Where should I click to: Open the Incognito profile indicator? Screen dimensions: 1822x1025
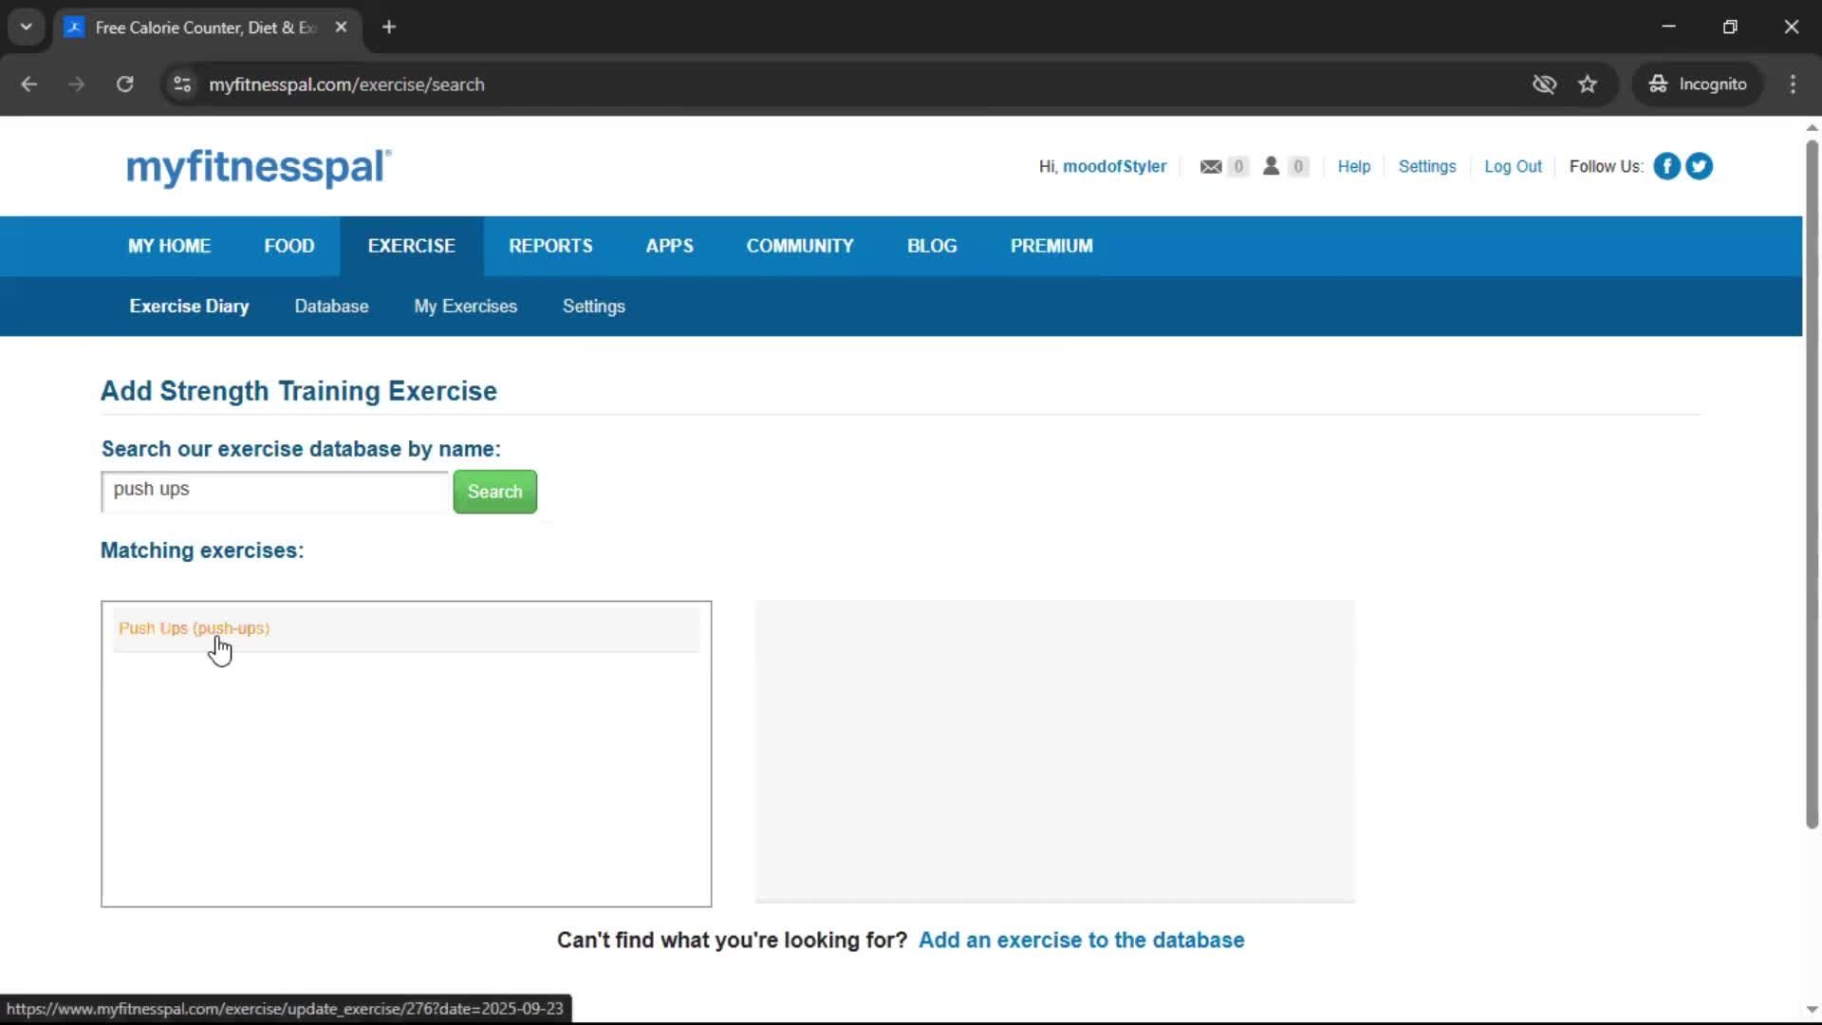pyautogui.click(x=1698, y=84)
